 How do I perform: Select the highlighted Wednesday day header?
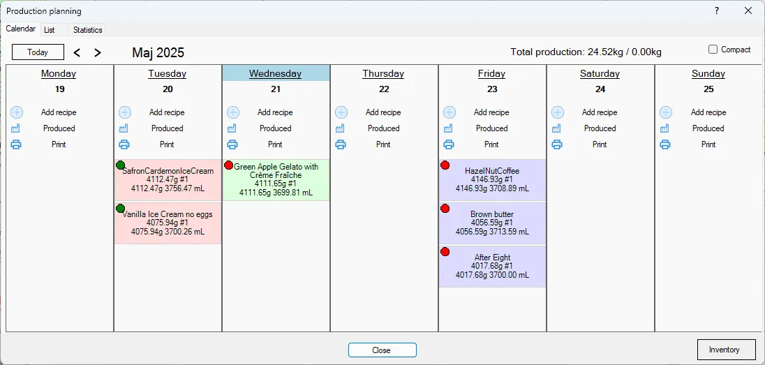tap(276, 74)
